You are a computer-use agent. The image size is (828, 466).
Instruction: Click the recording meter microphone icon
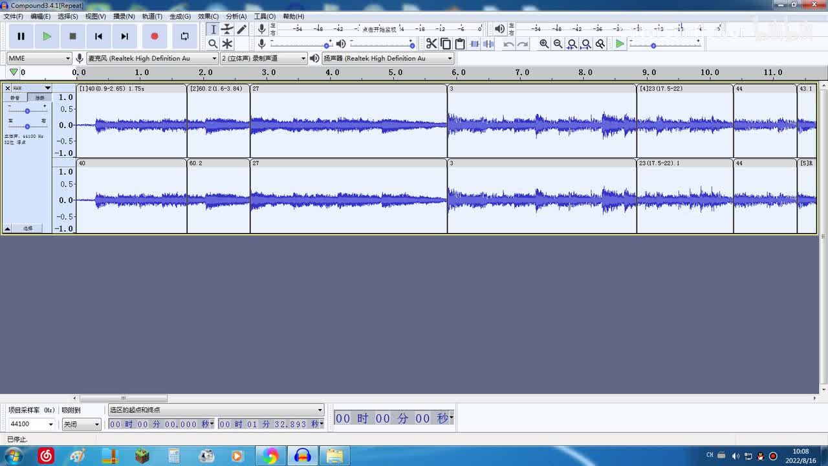pos(261,29)
